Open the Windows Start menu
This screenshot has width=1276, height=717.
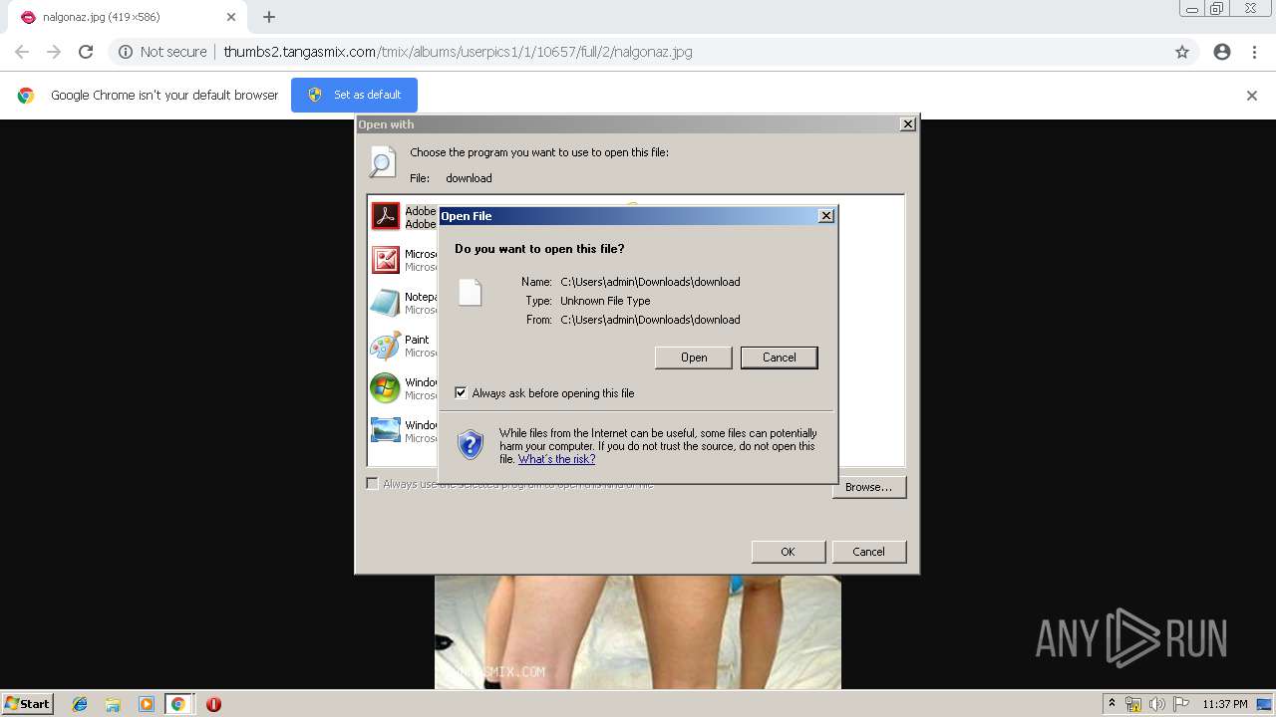28,703
